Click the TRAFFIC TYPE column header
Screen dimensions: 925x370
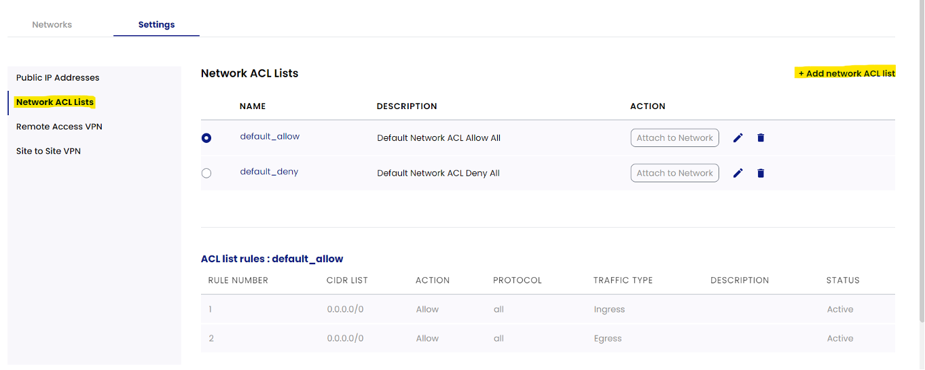(x=623, y=280)
